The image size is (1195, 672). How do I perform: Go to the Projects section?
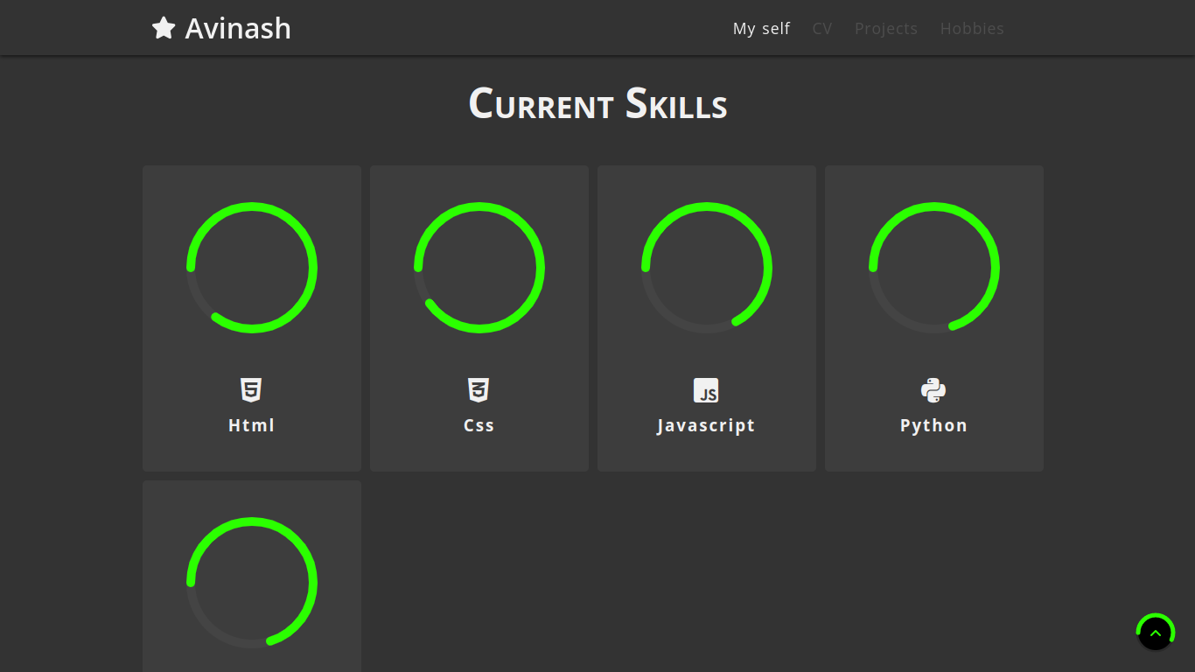pos(886,29)
